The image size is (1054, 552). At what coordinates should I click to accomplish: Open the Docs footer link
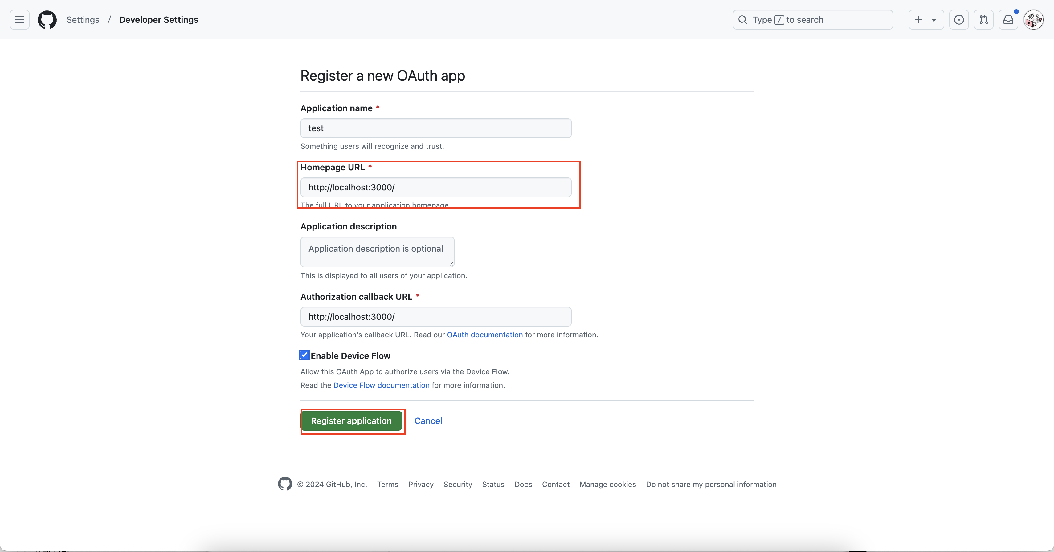click(x=523, y=484)
